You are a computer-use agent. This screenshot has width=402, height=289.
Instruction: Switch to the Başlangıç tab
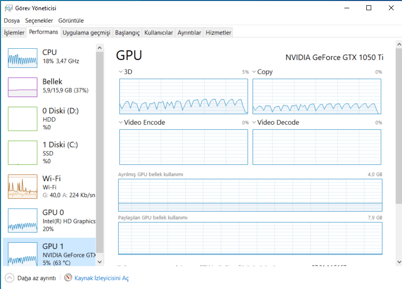127,33
